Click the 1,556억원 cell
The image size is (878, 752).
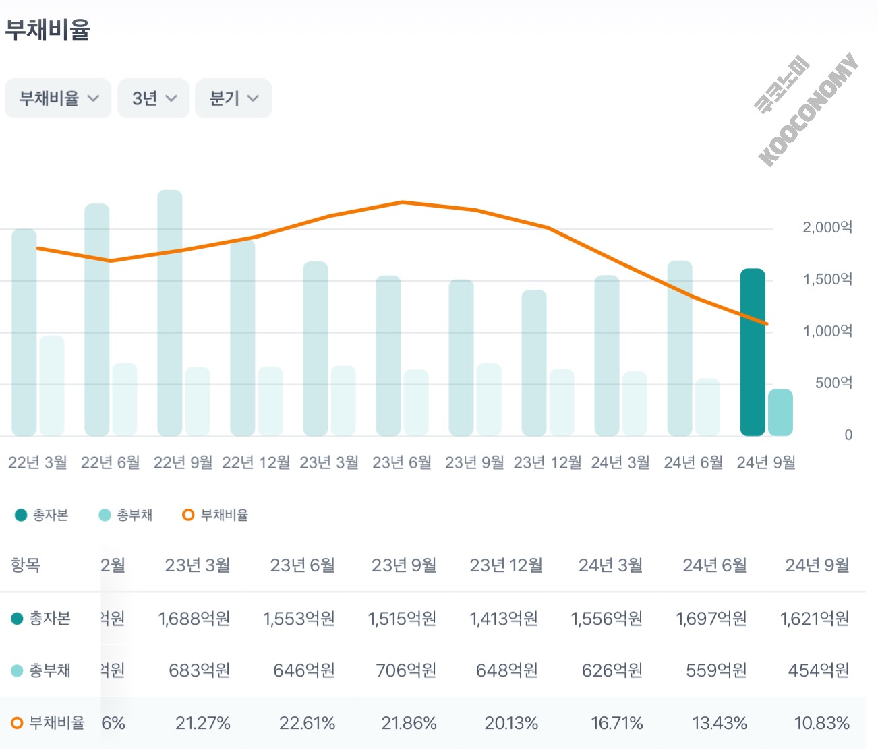(x=607, y=618)
